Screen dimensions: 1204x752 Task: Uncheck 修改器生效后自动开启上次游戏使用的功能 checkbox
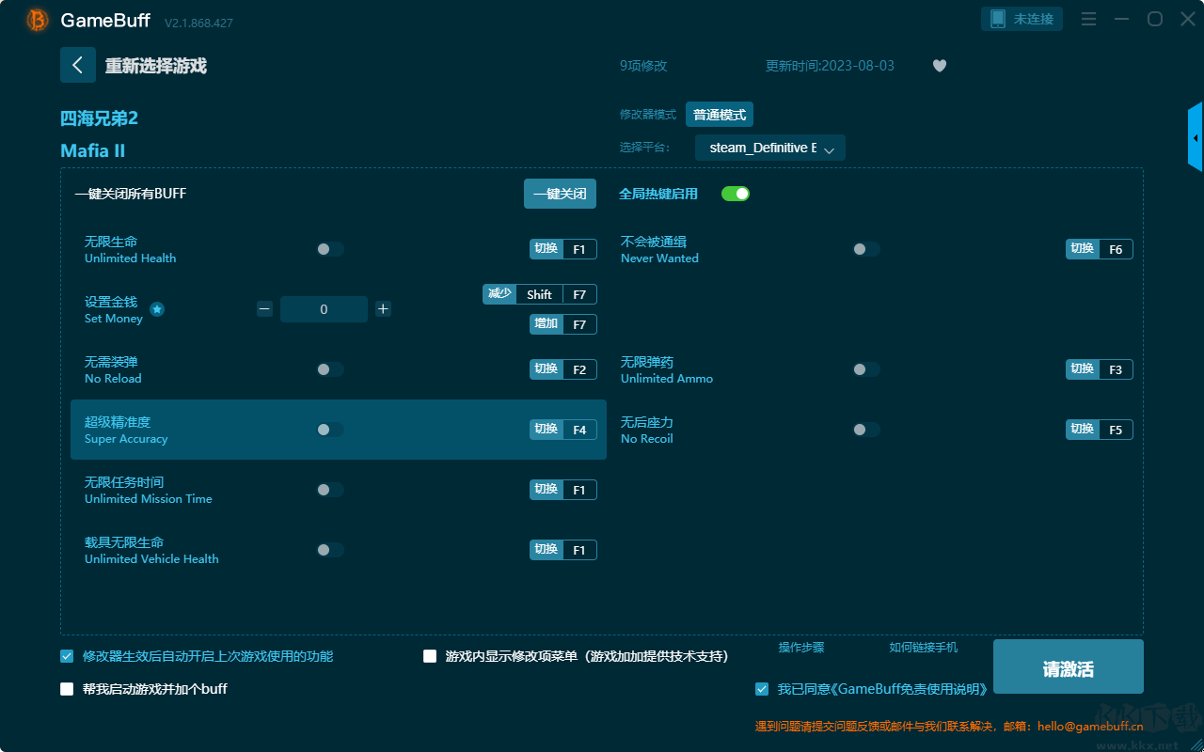[67, 656]
